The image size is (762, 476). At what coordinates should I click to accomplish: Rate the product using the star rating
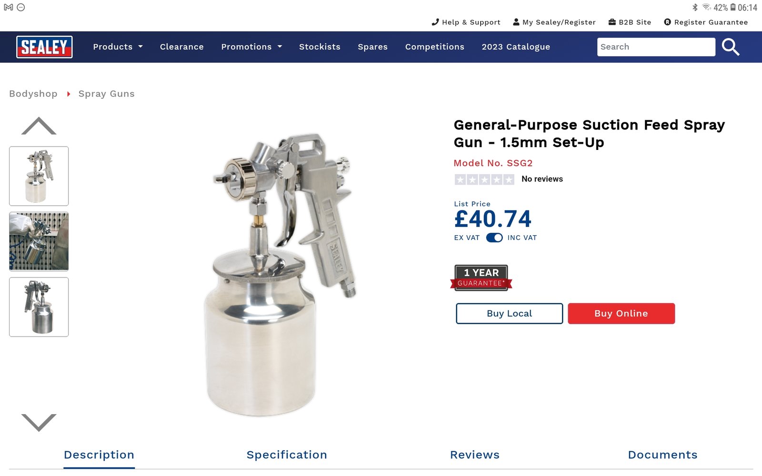(484, 179)
